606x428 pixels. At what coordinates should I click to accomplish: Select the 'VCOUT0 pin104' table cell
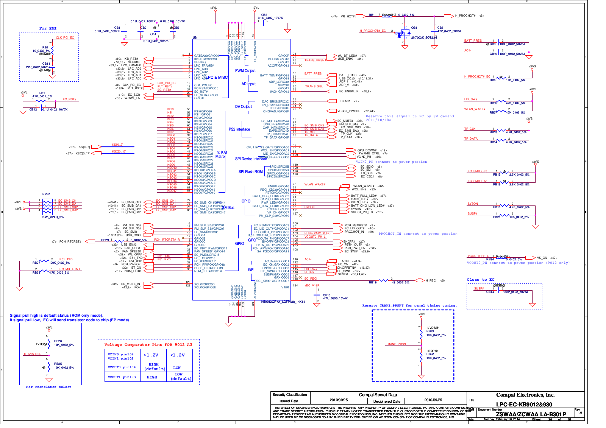coord(122,367)
